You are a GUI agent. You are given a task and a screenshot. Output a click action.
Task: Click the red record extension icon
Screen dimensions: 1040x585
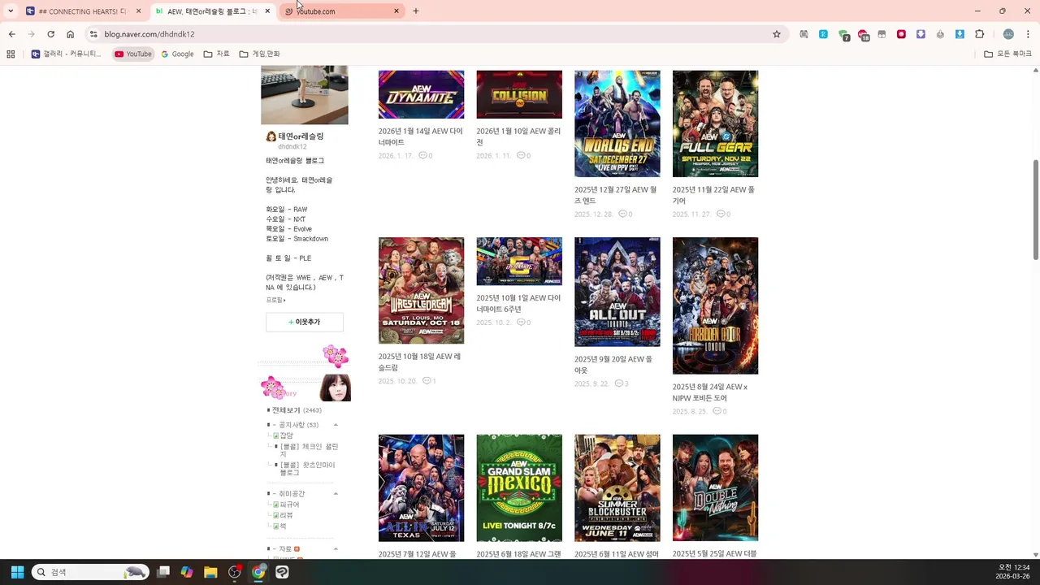point(901,34)
